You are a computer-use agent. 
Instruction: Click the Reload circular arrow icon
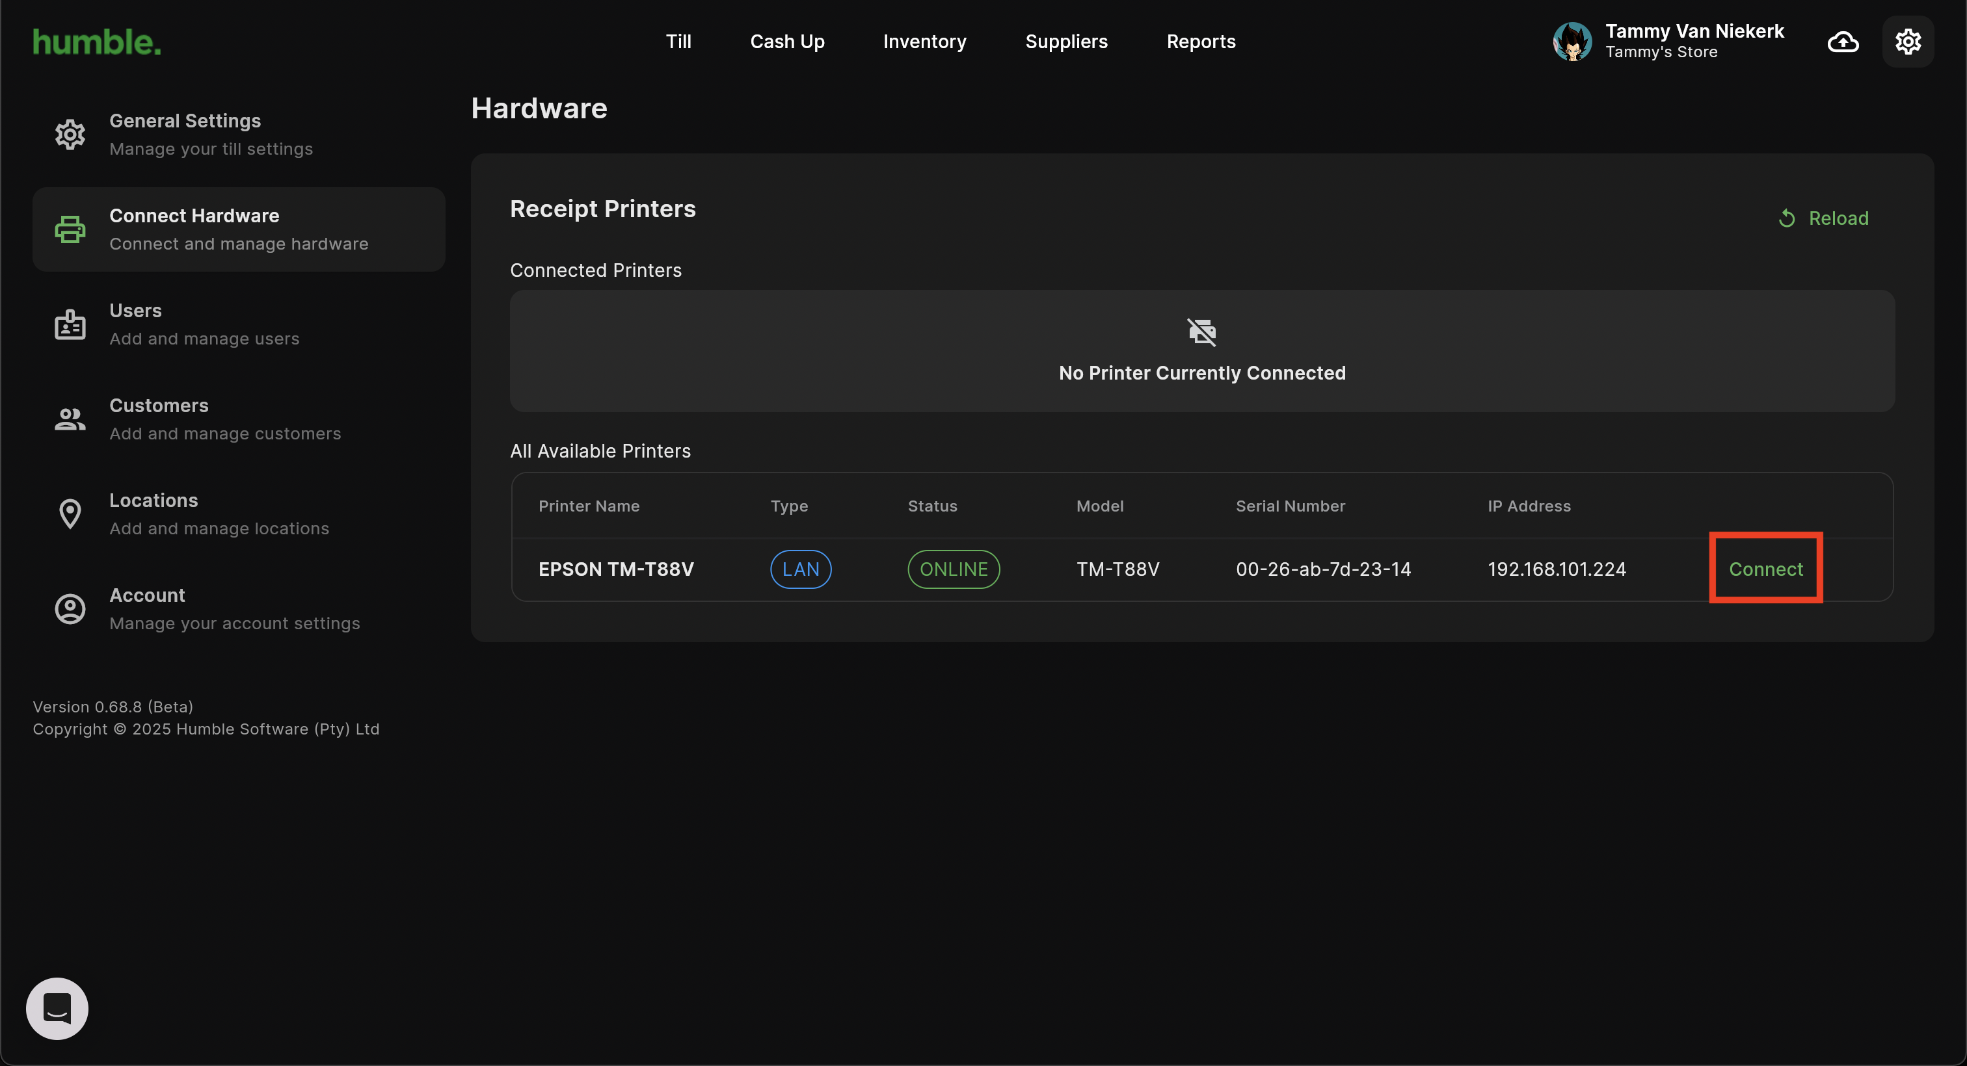coord(1787,218)
